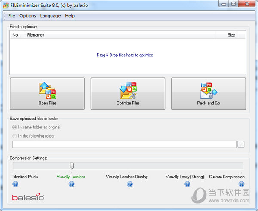Help icon under Custom Compression
Image resolution: width=258 pixels, height=211 pixels.
tap(241, 184)
